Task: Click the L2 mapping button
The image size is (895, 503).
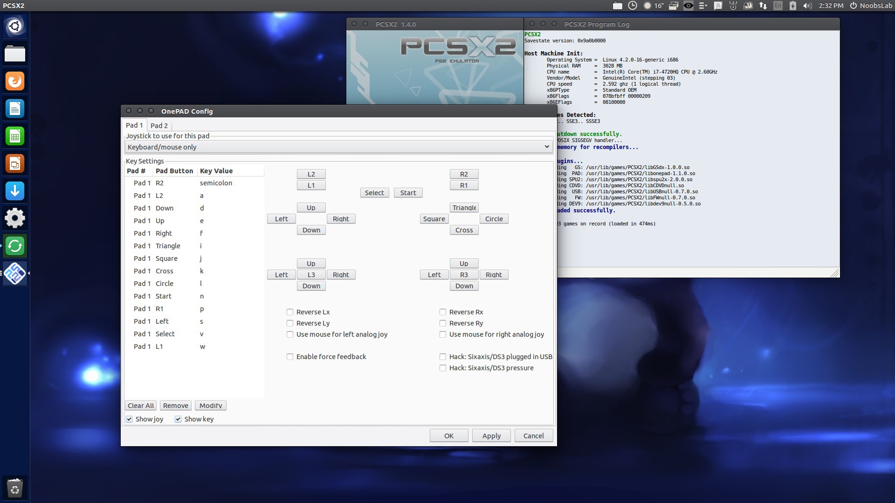Action: pos(311,174)
